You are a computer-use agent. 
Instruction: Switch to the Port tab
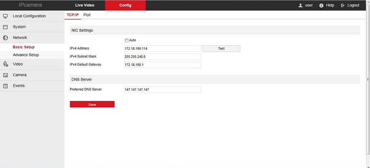click(87, 15)
